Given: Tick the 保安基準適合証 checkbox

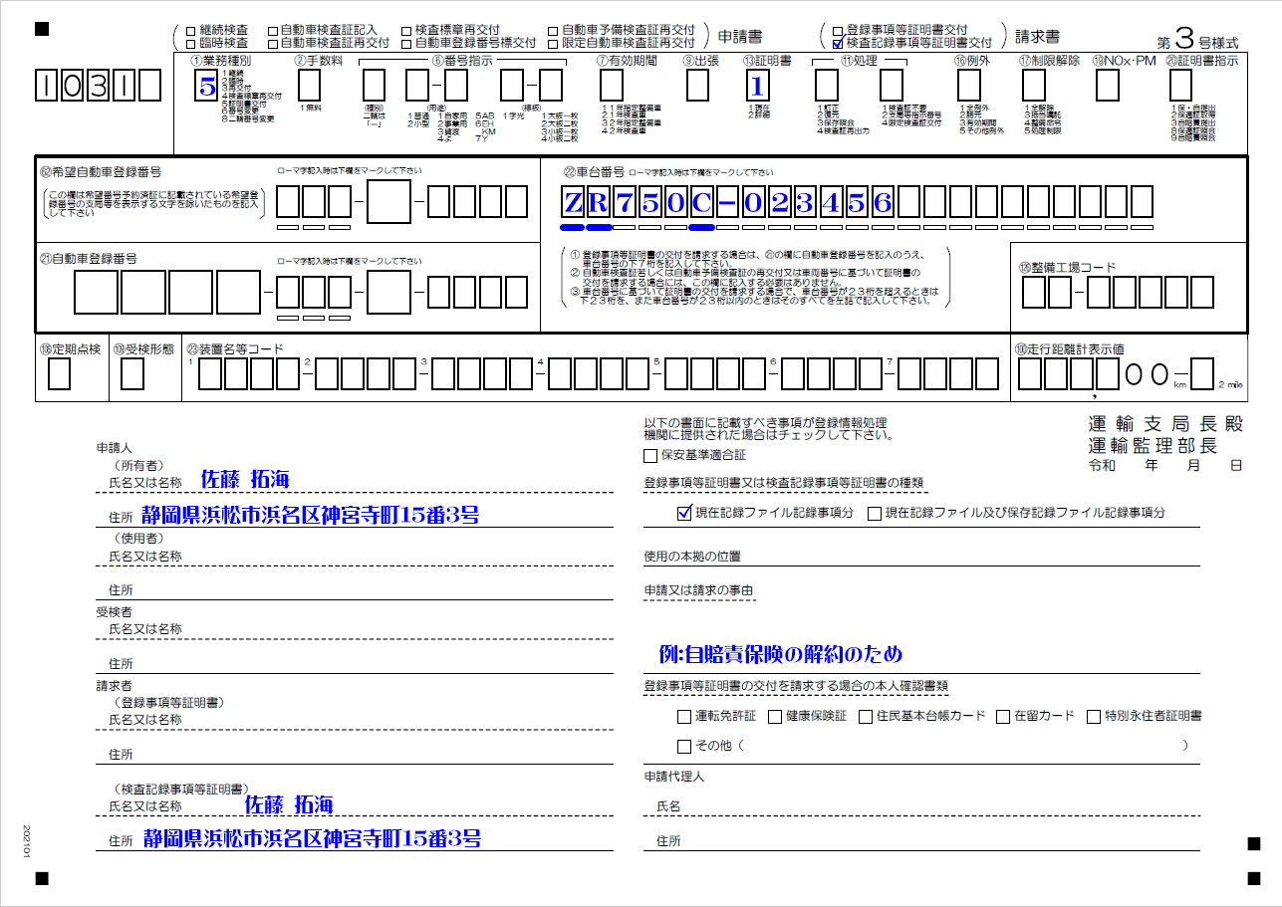Looking at the screenshot, I should click(650, 456).
